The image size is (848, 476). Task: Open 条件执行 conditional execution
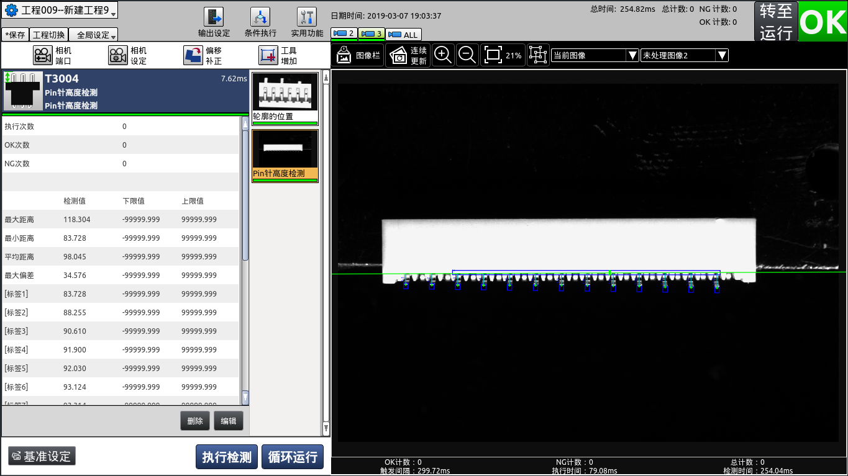click(x=260, y=23)
